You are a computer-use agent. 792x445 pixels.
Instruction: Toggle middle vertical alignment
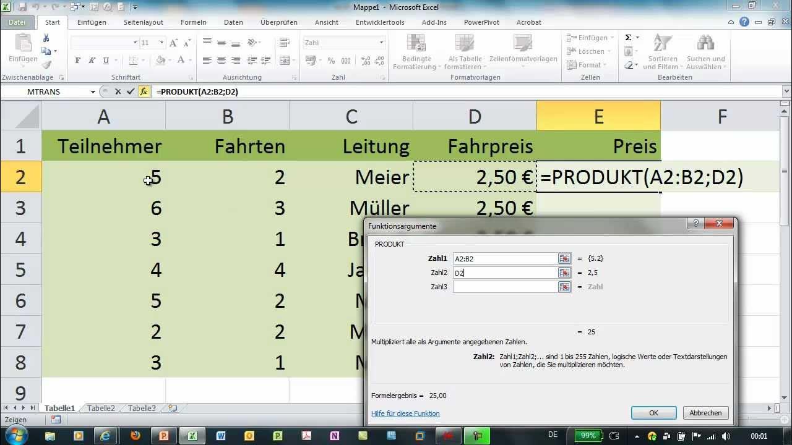pos(222,43)
